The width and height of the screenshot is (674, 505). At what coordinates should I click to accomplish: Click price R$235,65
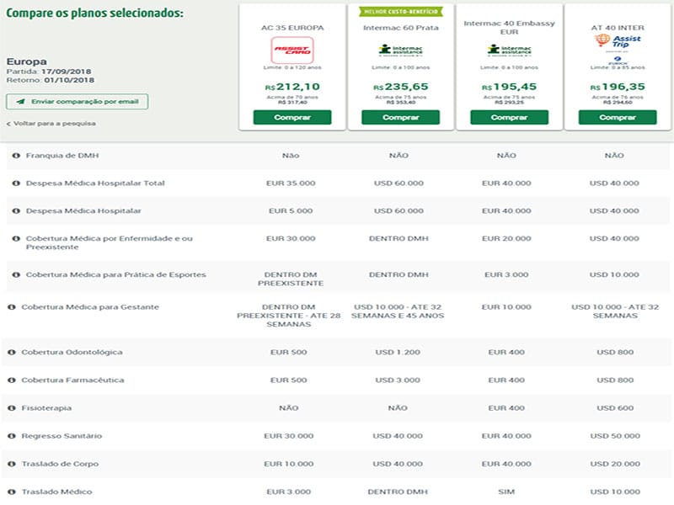click(401, 87)
